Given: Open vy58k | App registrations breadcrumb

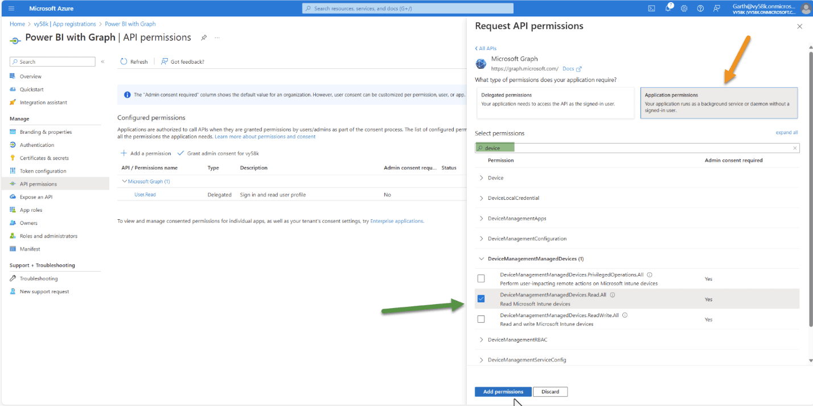Looking at the screenshot, I should pos(65,24).
